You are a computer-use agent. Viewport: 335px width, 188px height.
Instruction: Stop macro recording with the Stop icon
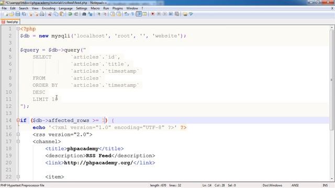pos(159,14)
